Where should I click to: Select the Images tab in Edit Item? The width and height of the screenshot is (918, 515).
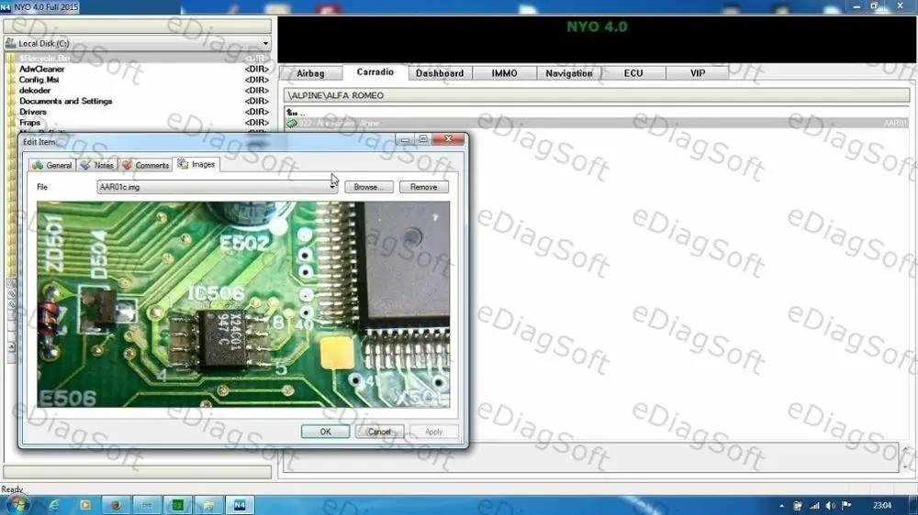tap(197, 164)
